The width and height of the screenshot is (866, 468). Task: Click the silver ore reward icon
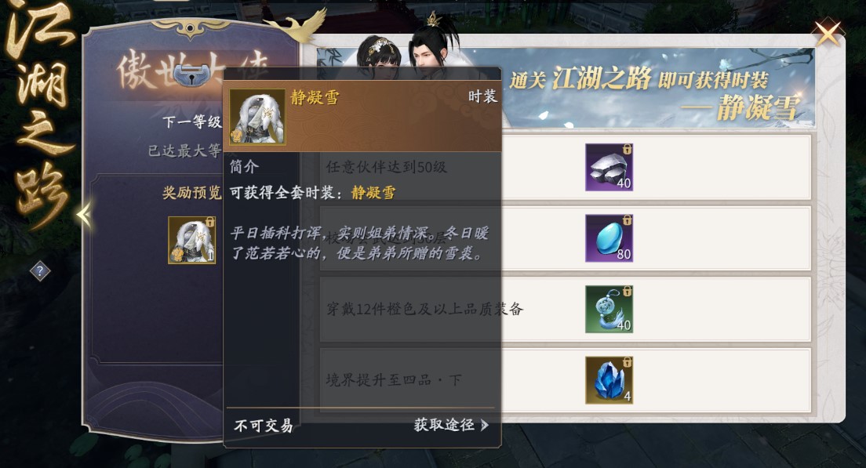pos(609,167)
